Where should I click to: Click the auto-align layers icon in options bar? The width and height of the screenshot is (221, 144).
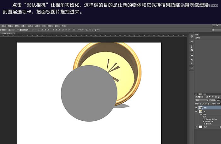(74, 30)
